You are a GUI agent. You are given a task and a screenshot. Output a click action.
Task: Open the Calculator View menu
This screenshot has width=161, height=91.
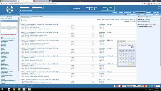point(119,43)
